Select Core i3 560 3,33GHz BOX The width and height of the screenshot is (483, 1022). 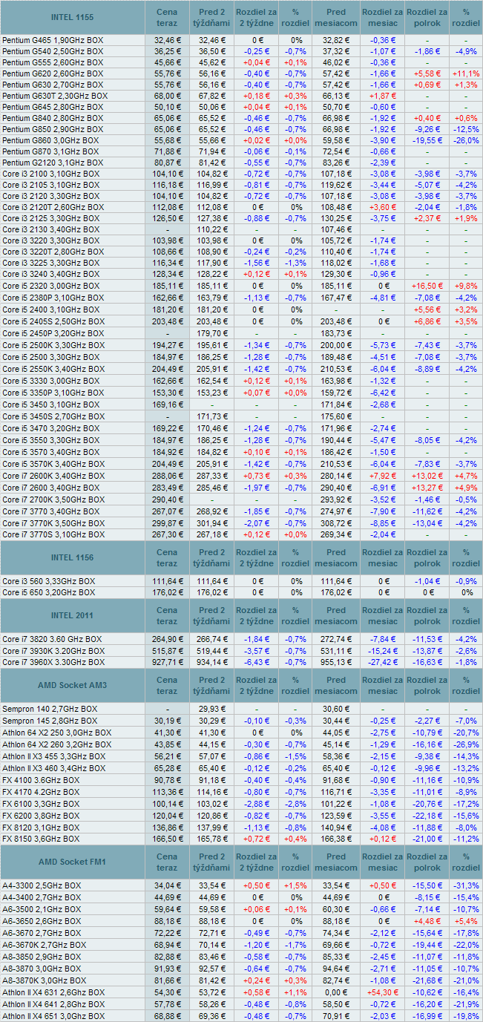[48, 581]
